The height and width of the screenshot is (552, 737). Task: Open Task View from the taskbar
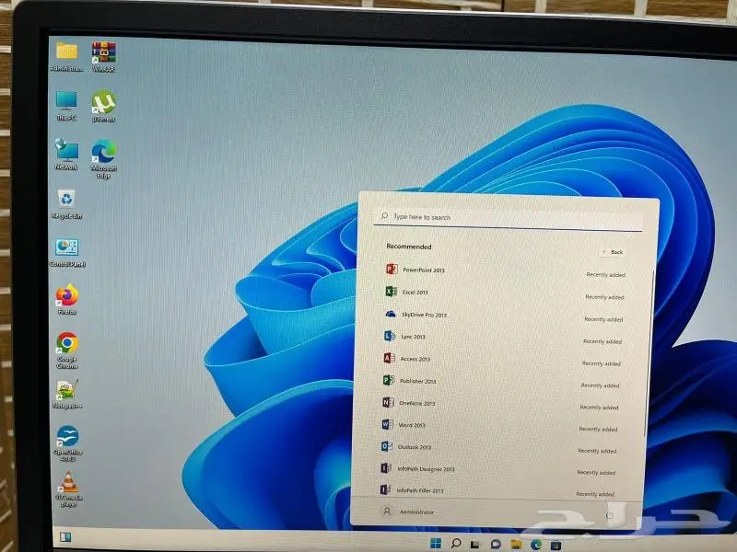[475, 545]
